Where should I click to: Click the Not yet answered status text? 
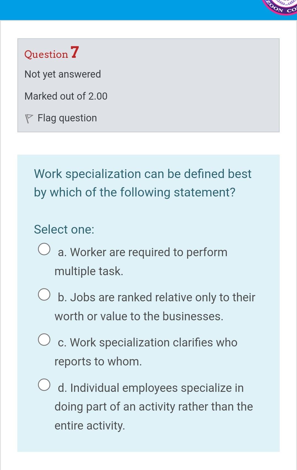(x=62, y=74)
